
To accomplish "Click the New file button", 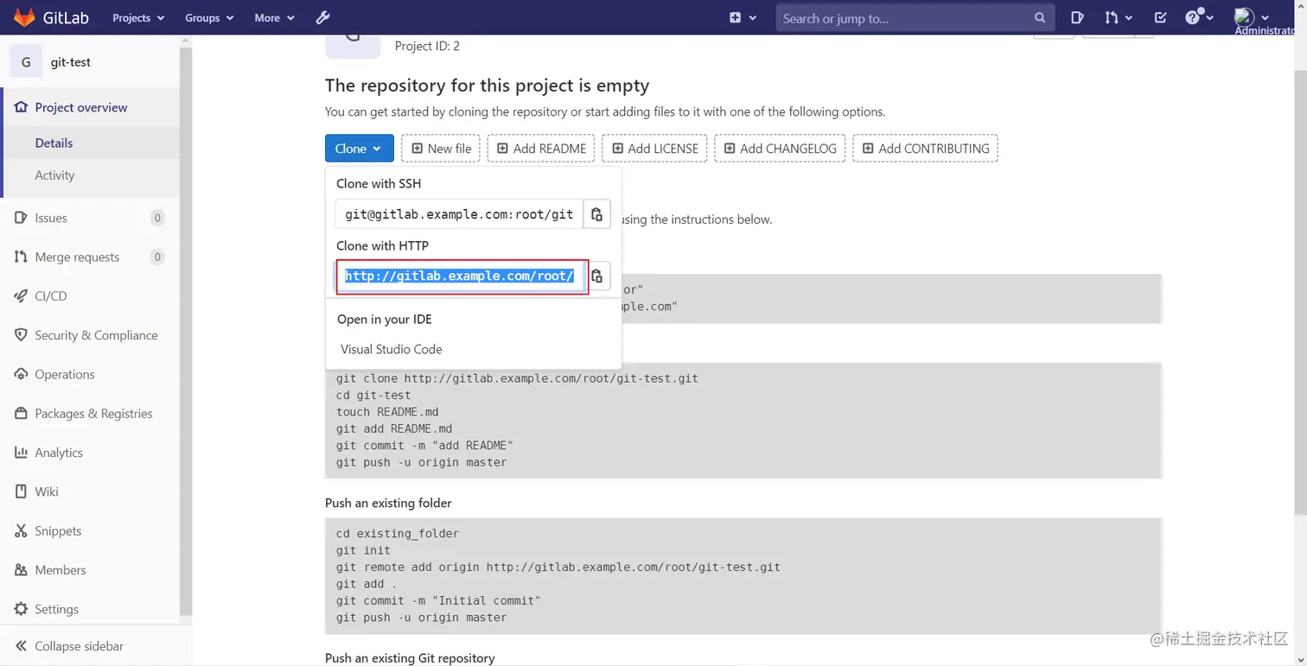I will pyautogui.click(x=441, y=149).
